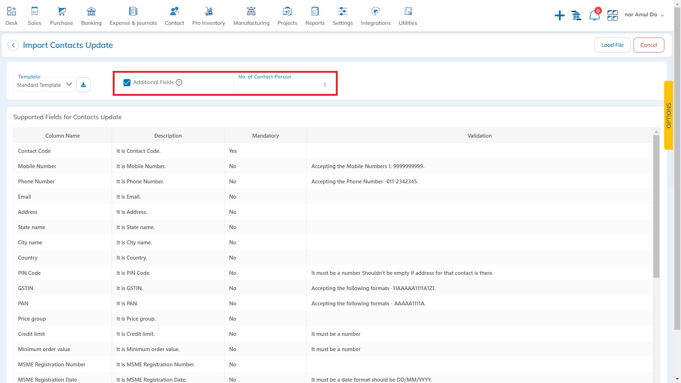This screenshot has height=383, width=681.
Task: Open the Reports chart icon
Action: click(x=315, y=11)
